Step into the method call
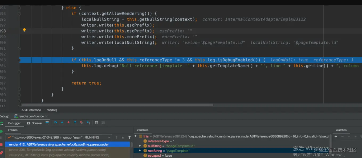Screen dimensions: 362x158 pos(62,123)
